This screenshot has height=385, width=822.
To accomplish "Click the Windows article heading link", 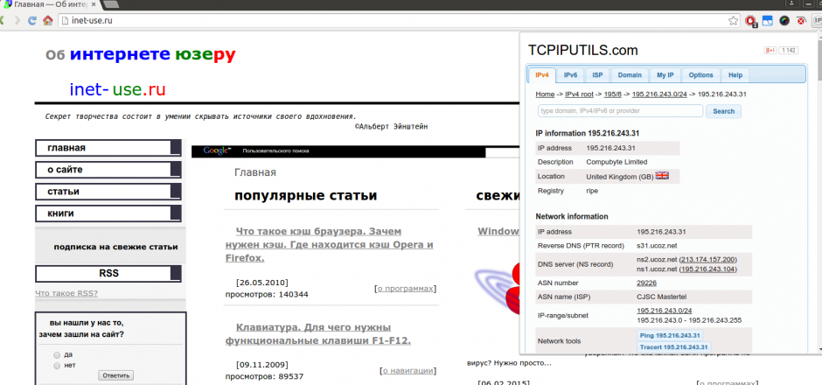I will tap(498, 231).
